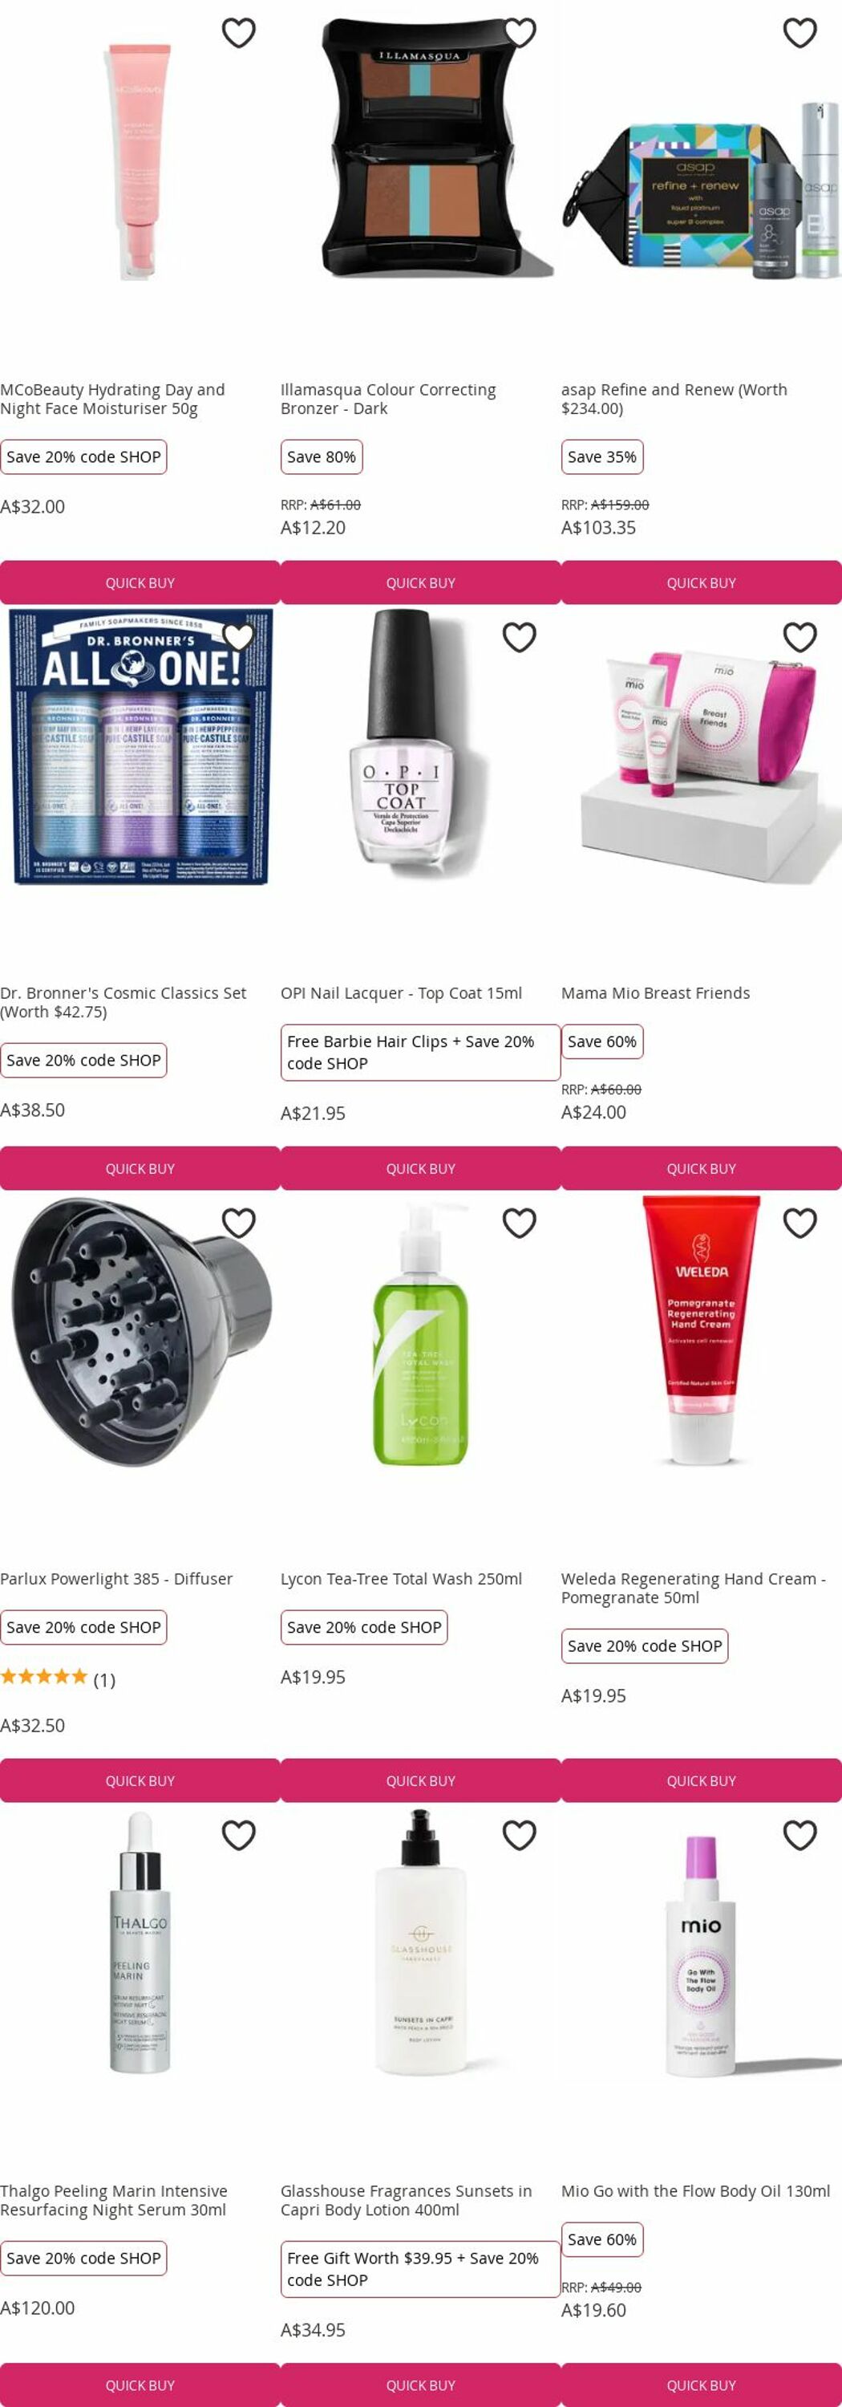Image resolution: width=842 pixels, height=2407 pixels.
Task: Click Free Barbie Hair Clips offer badge
Action: click(420, 1052)
